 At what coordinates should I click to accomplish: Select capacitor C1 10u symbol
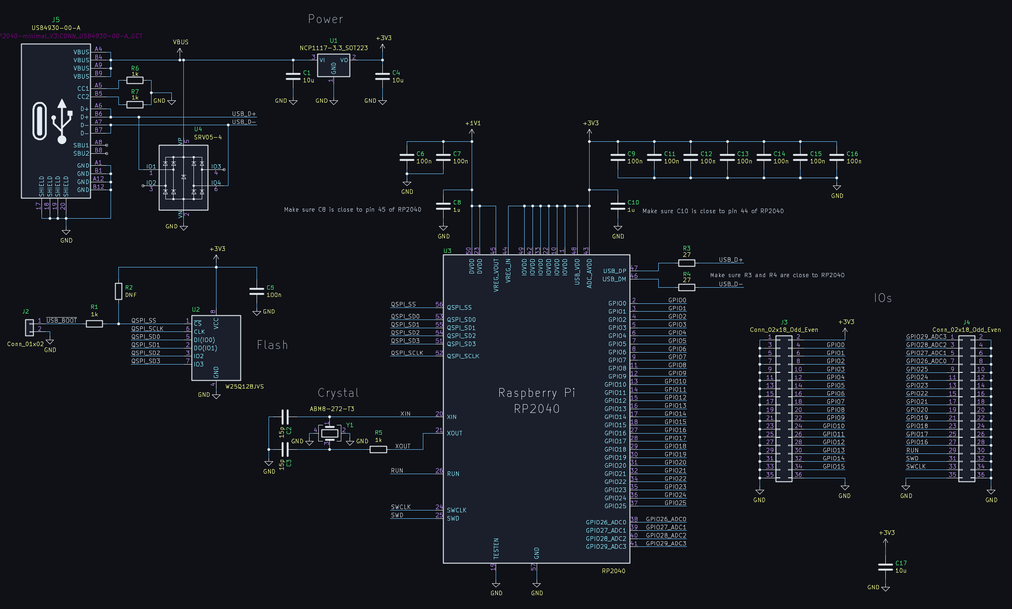[293, 76]
